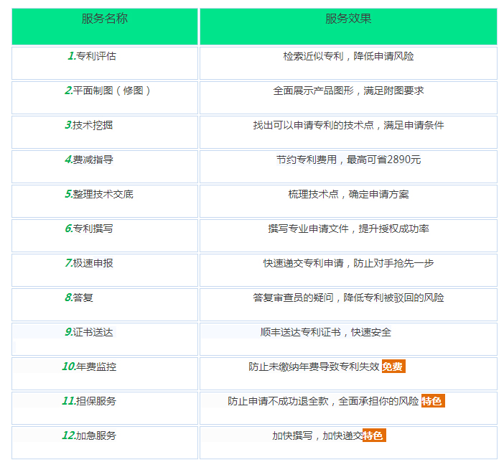Select the 4.费减指导 service name

(89, 160)
